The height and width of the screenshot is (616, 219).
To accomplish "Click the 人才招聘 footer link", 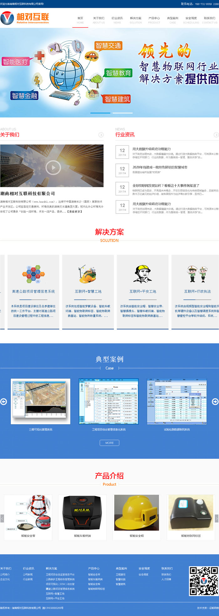I will pos(166,579).
